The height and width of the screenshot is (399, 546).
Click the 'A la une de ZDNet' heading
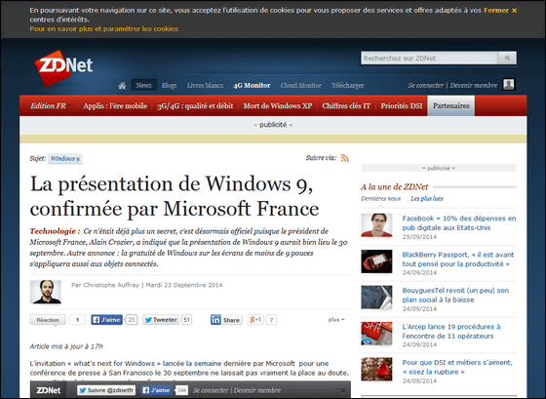[x=394, y=187]
